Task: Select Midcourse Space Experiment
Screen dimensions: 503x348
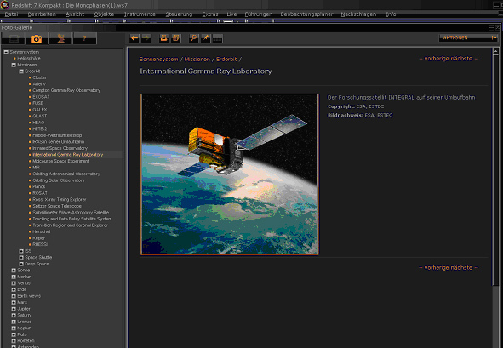Action: coord(60,161)
